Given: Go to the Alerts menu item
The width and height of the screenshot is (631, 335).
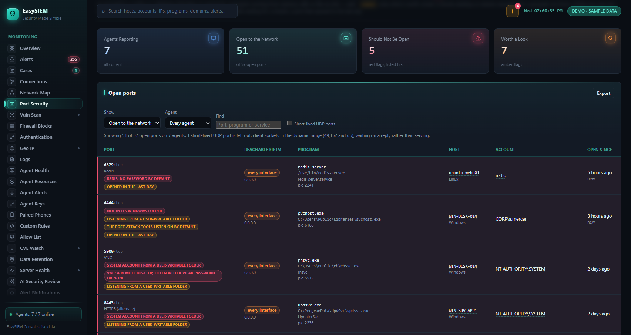Looking at the screenshot, I should coord(44,60).
